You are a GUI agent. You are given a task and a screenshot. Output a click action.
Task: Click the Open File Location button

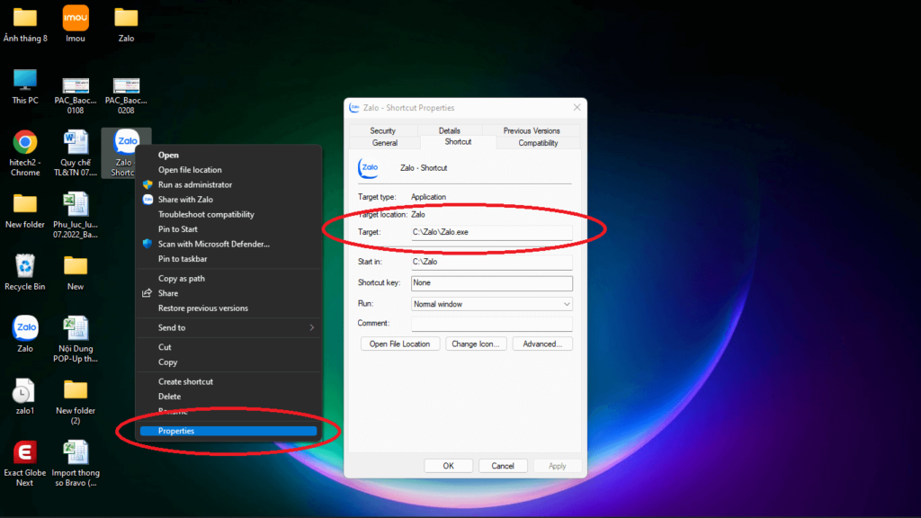click(x=399, y=344)
